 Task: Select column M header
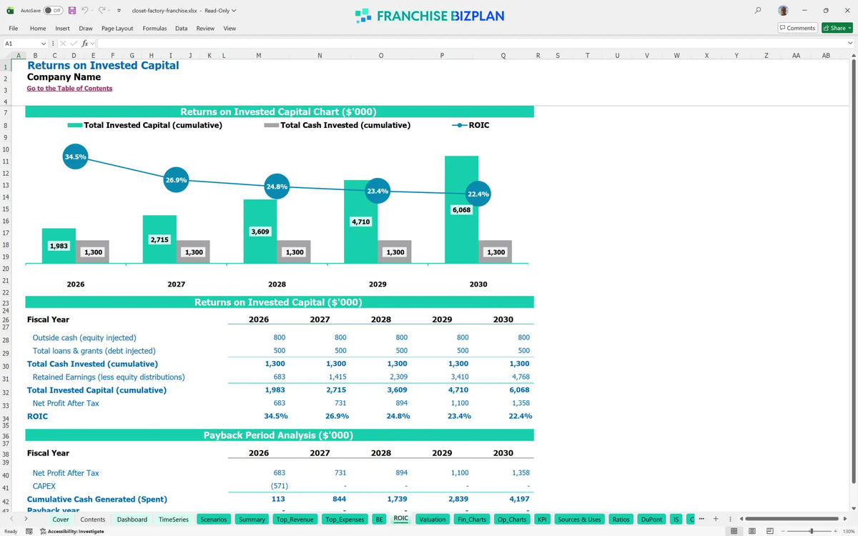pos(258,55)
